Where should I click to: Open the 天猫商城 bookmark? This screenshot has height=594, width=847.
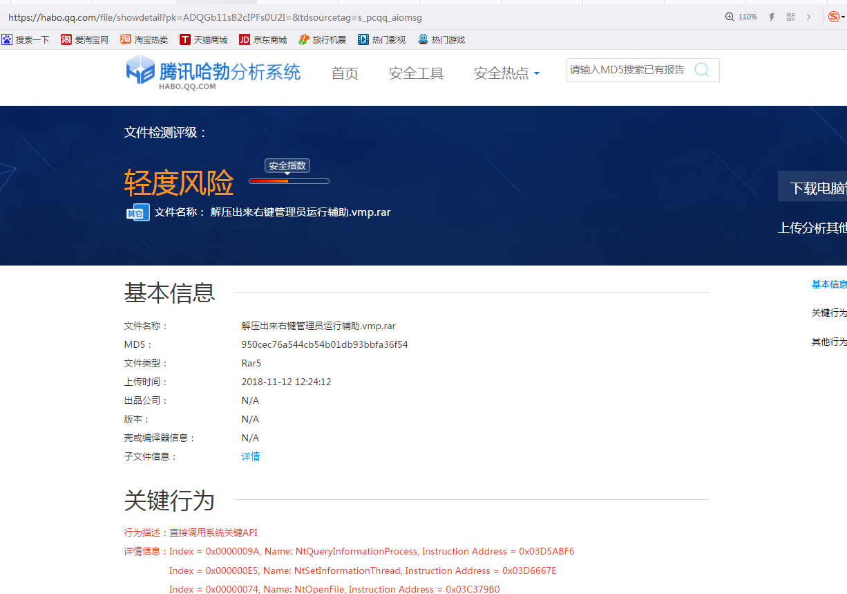click(x=203, y=40)
